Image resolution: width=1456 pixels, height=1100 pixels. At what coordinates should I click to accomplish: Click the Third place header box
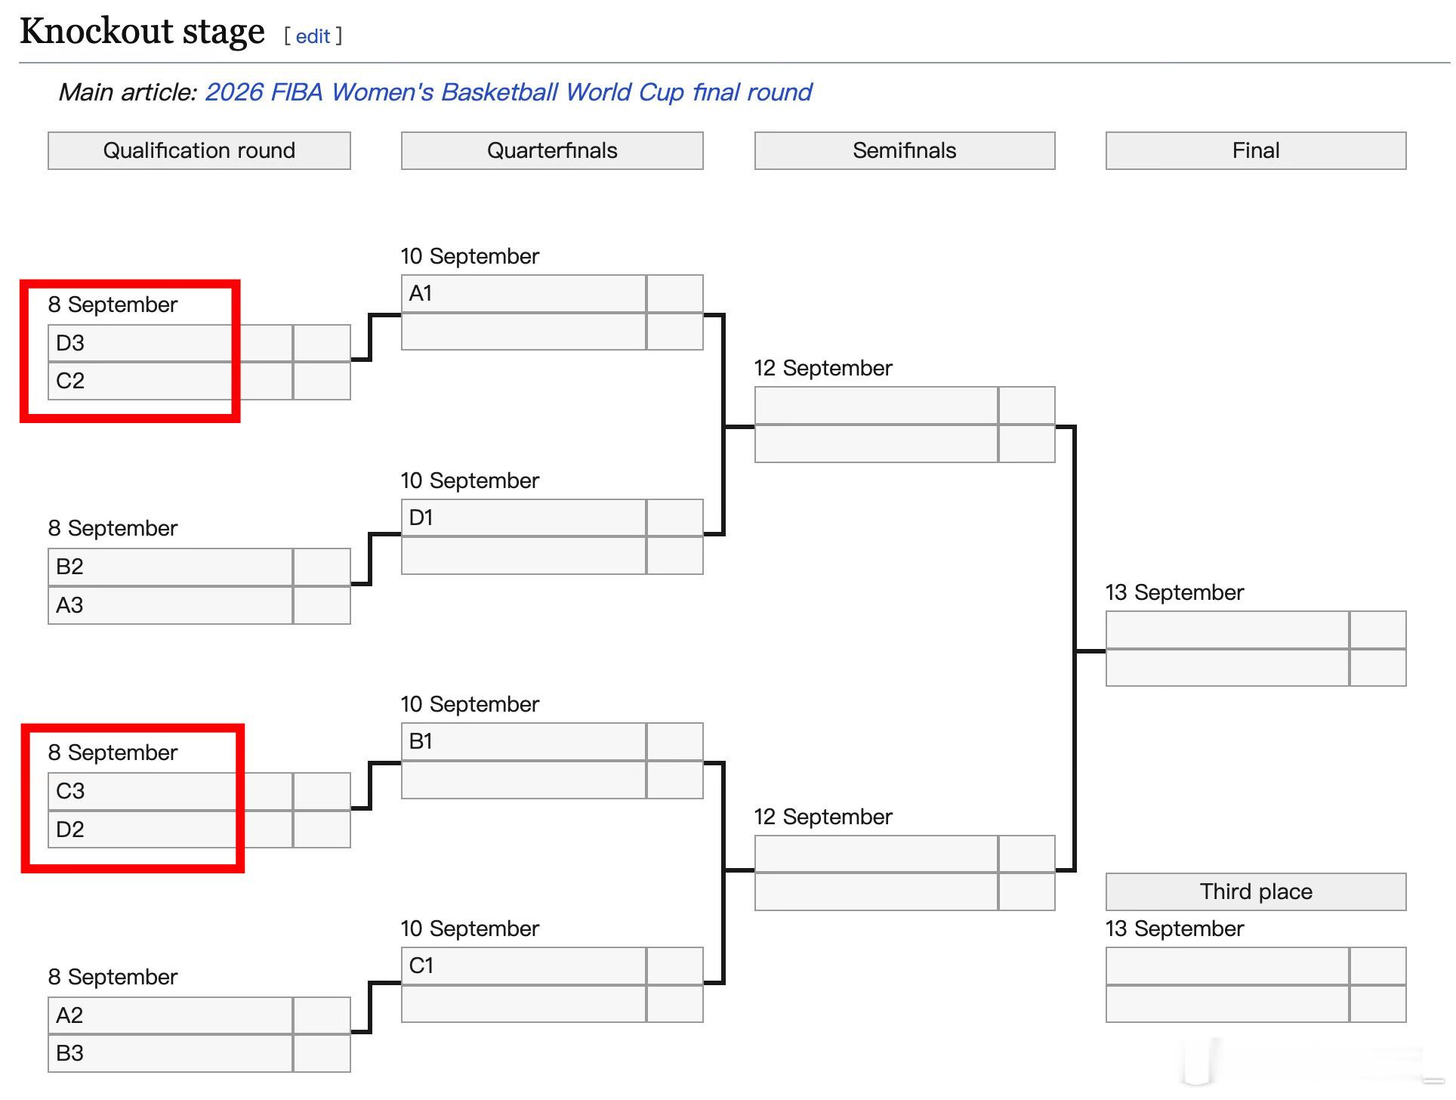click(1255, 891)
